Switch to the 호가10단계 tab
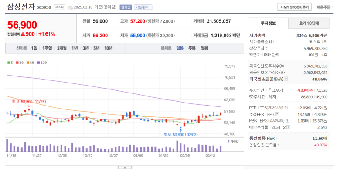 (309, 23)
